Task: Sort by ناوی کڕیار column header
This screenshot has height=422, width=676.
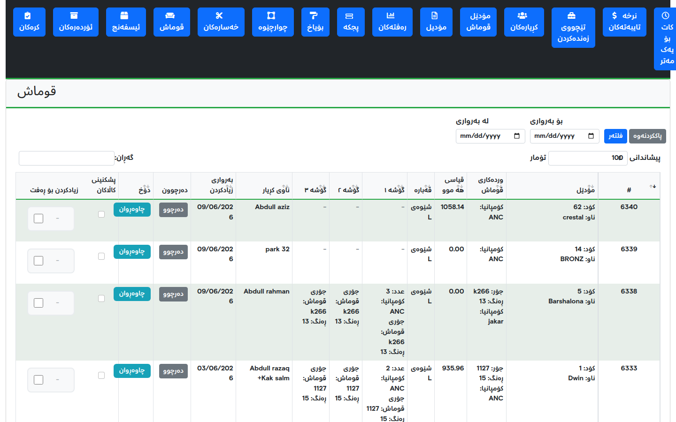Action: 264,186
